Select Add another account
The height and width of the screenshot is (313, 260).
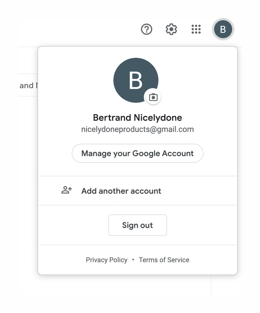(121, 191)
